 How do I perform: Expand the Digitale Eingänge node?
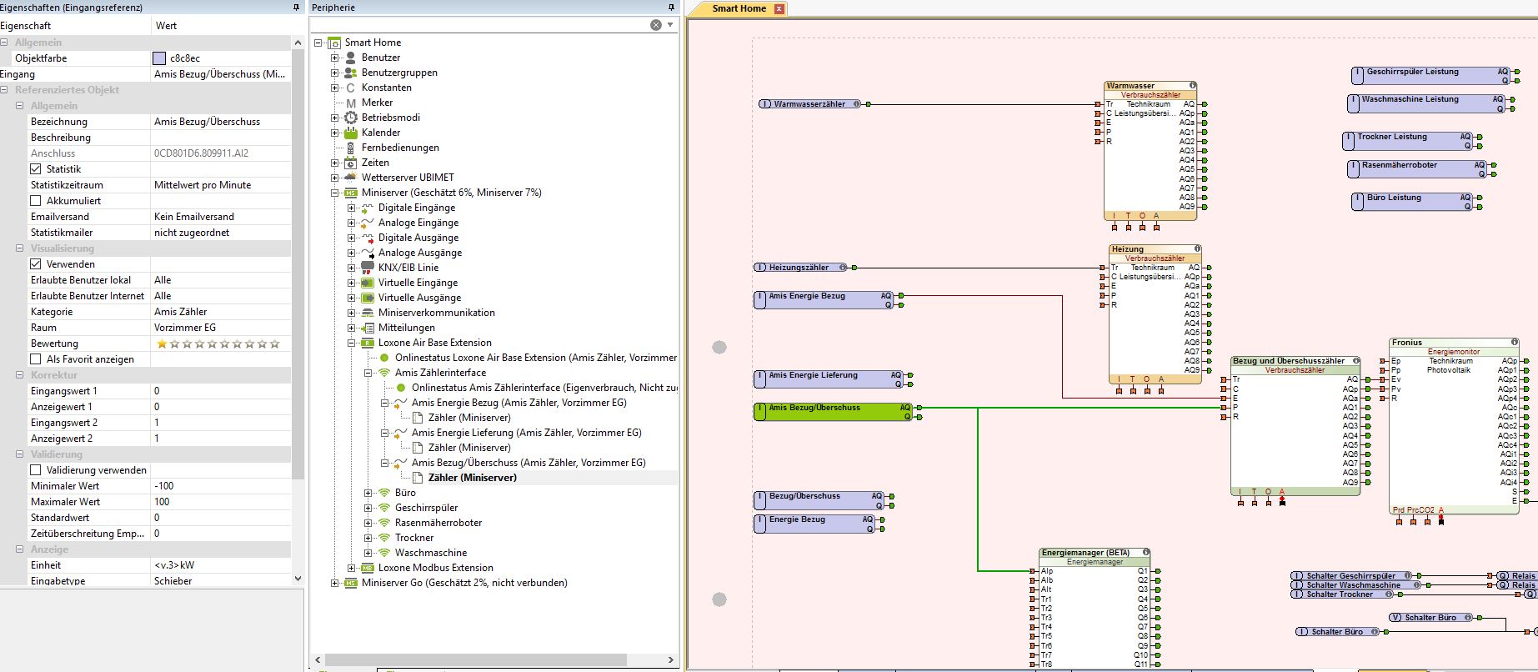(352, 208)
